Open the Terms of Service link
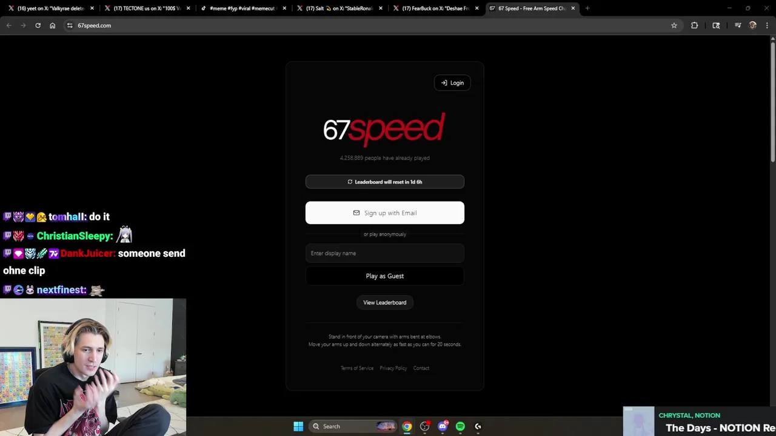Image resolution: width=776 pixels, height=436 pixels. click(x=357, y=368)
